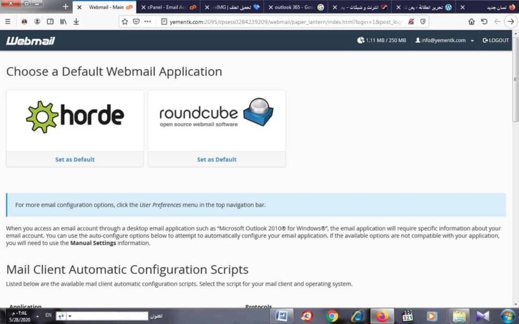Screen dimensions: 519x324
Task: Click the circled forward arrow button
Action: tap(511, 21)
